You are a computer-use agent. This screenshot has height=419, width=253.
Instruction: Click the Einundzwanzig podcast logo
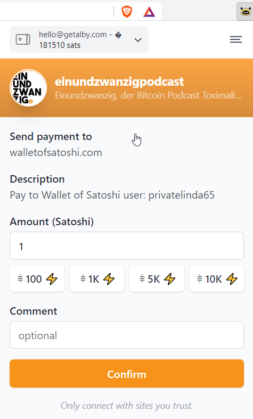click(28, 88)
